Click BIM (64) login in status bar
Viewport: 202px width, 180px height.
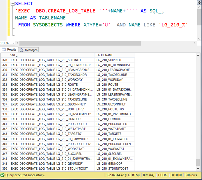(149, 175)
